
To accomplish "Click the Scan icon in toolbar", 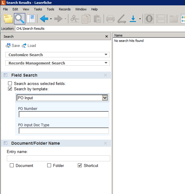I will coord(122,19).
